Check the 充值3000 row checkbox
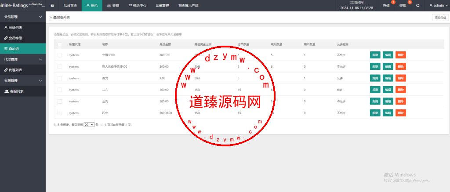 [x=60, y=55]
